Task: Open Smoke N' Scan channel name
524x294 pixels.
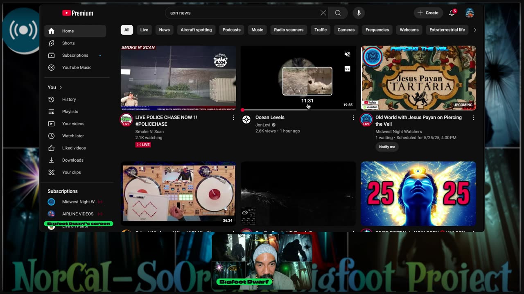Action: [x=149, y=131]
